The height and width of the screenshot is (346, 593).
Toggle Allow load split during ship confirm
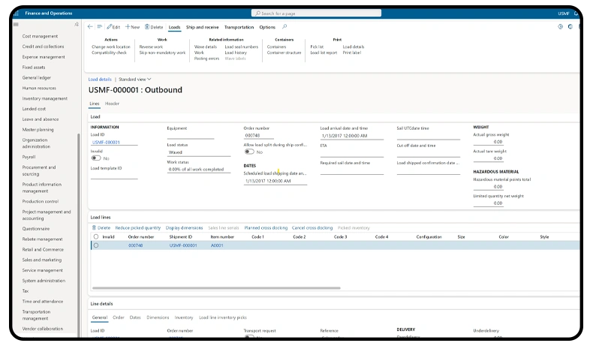point(249,152)
